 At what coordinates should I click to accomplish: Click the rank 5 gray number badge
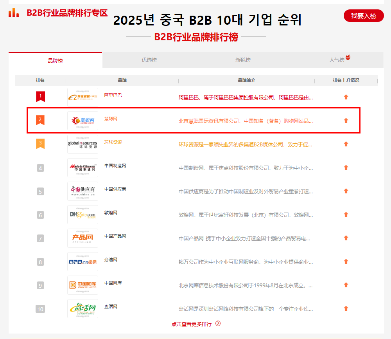40,191
